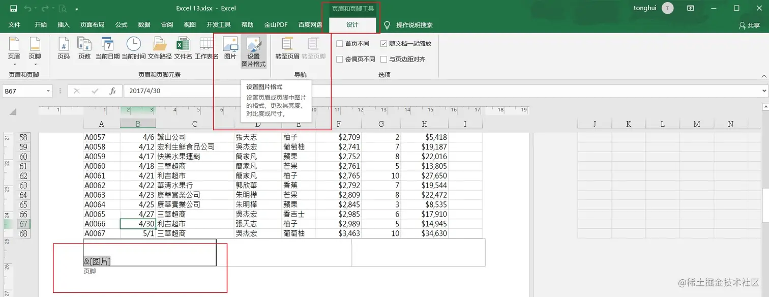The image size is (769, 297).
Task: Click cell with $34,630
Action: coord(425,233)
